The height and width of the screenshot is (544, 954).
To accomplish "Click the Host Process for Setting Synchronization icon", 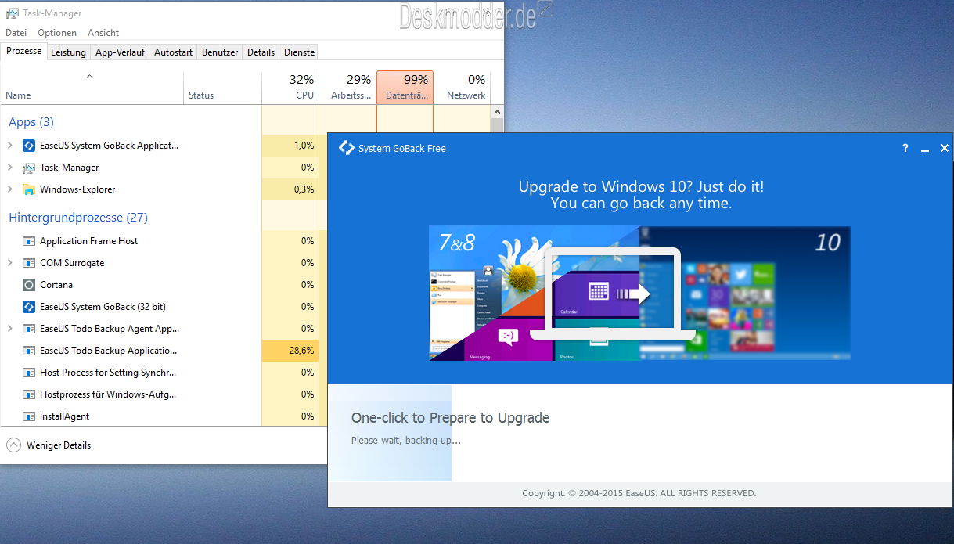I will [29, 373].
